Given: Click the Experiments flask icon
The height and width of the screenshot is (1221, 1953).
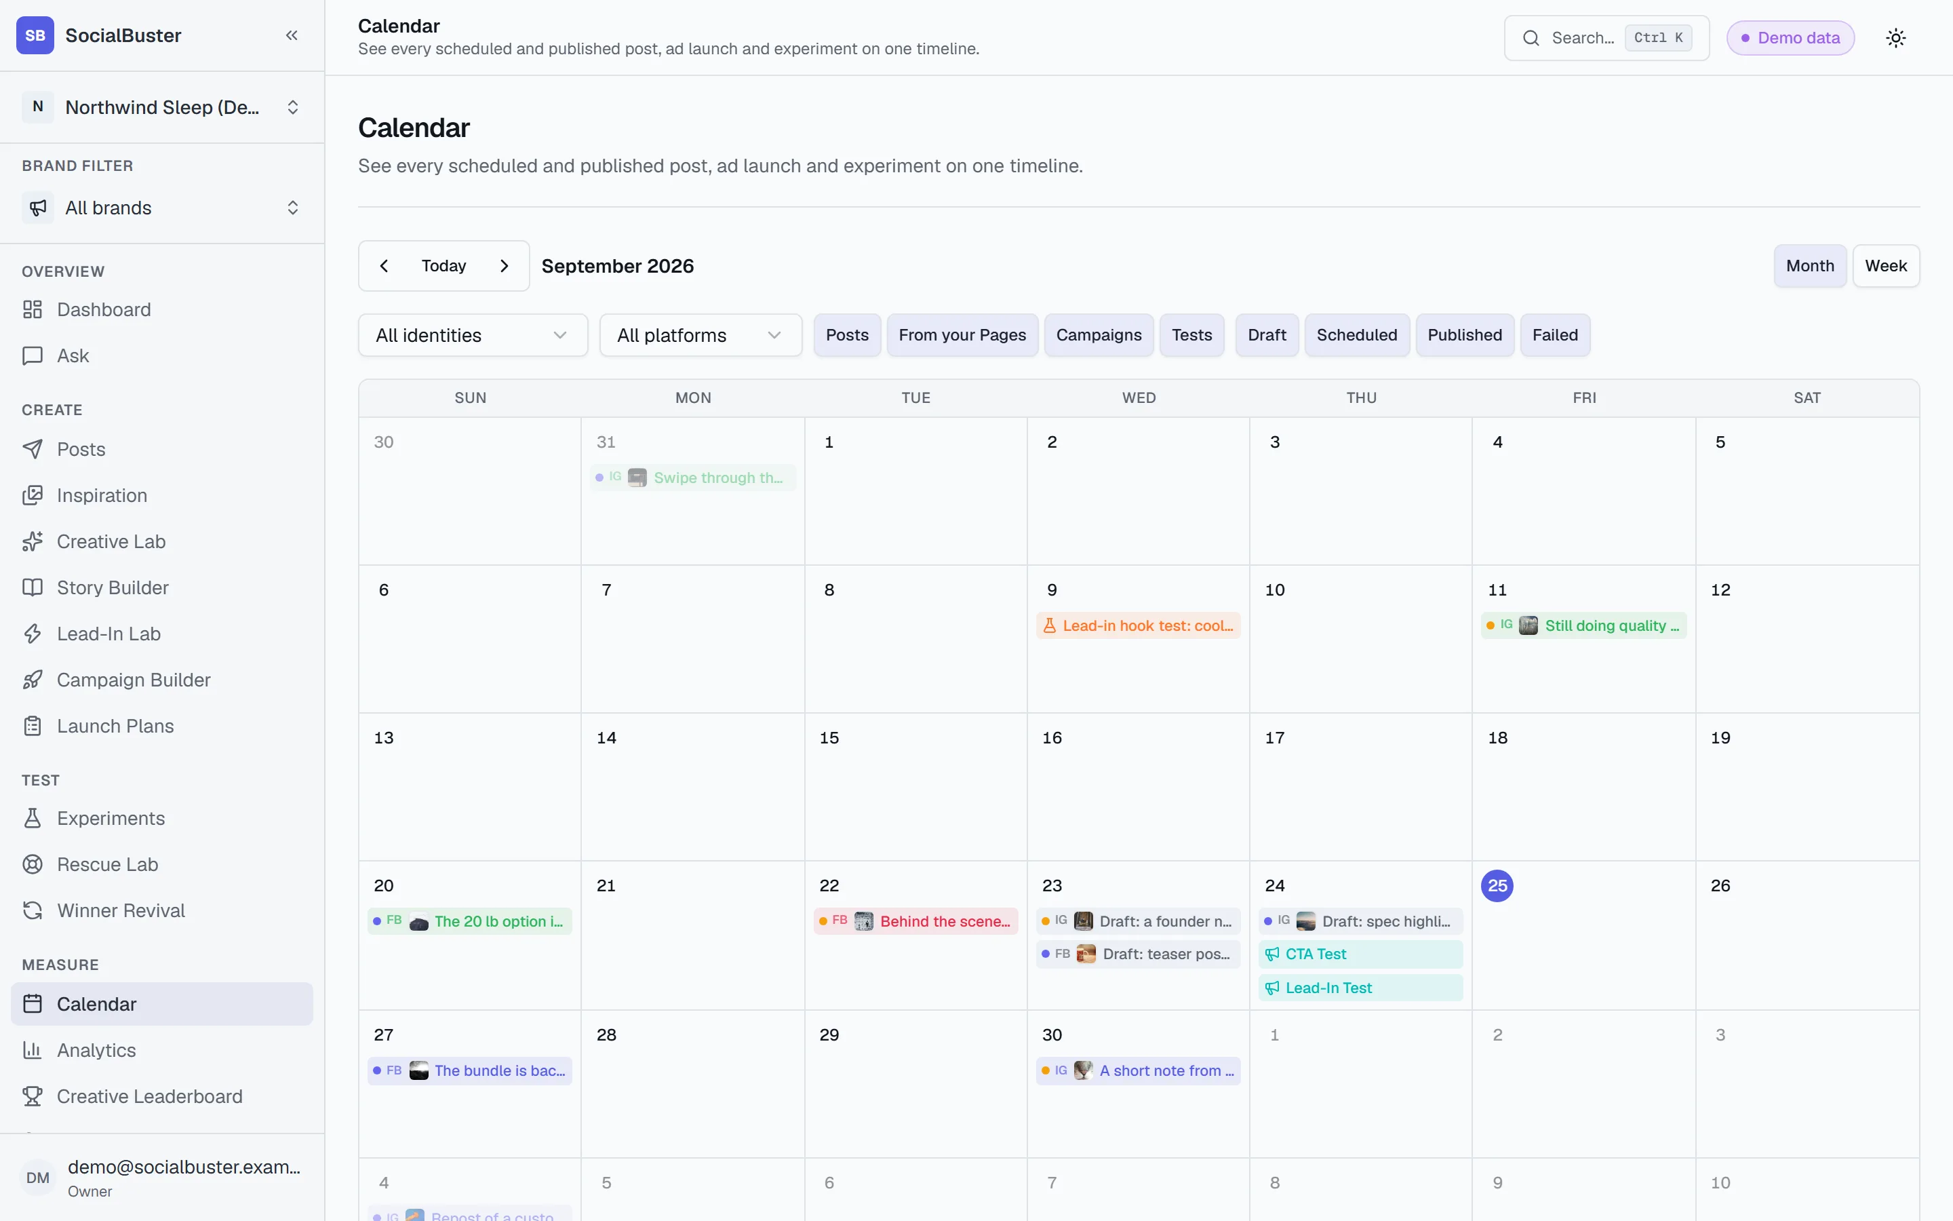Looking at the screenshot, I should pyautogui.click(x=33, y=818).
